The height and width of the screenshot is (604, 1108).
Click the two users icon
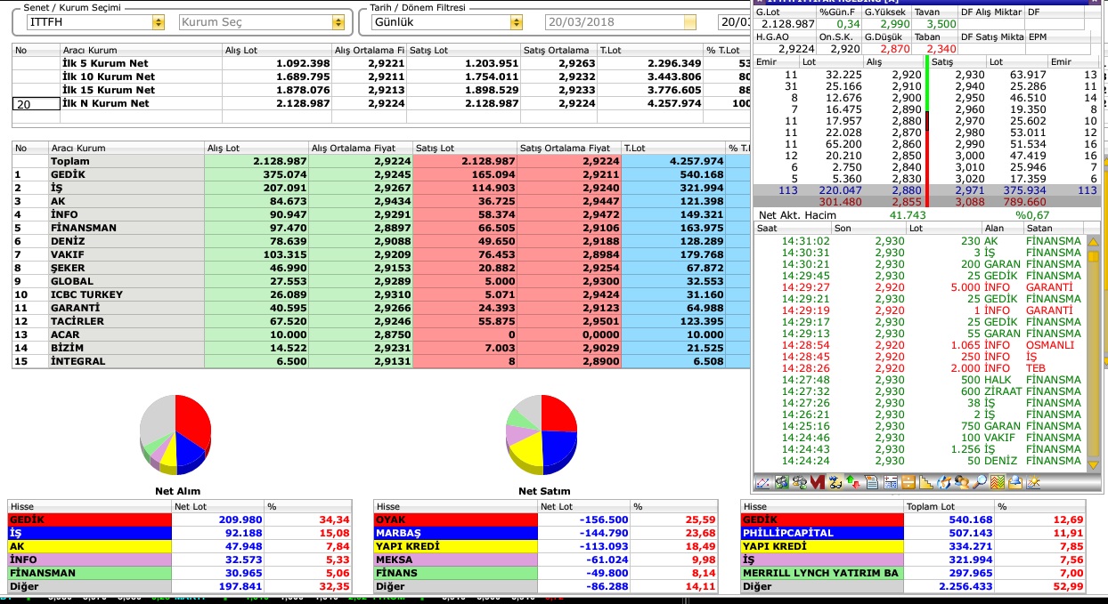(962, 483)
